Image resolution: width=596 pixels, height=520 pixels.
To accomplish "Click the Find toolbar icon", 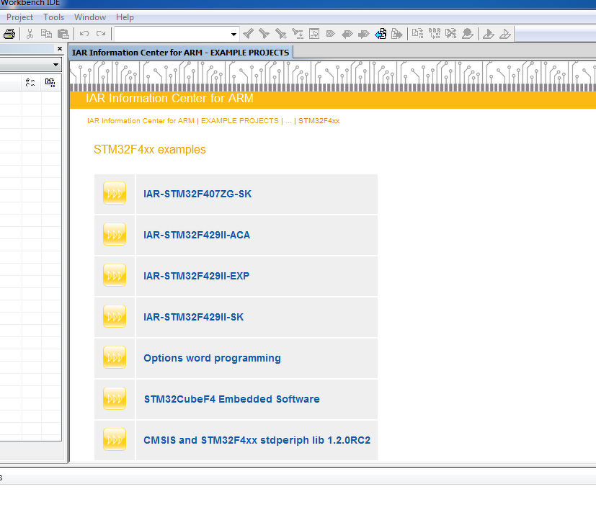I will pos(281,34).
